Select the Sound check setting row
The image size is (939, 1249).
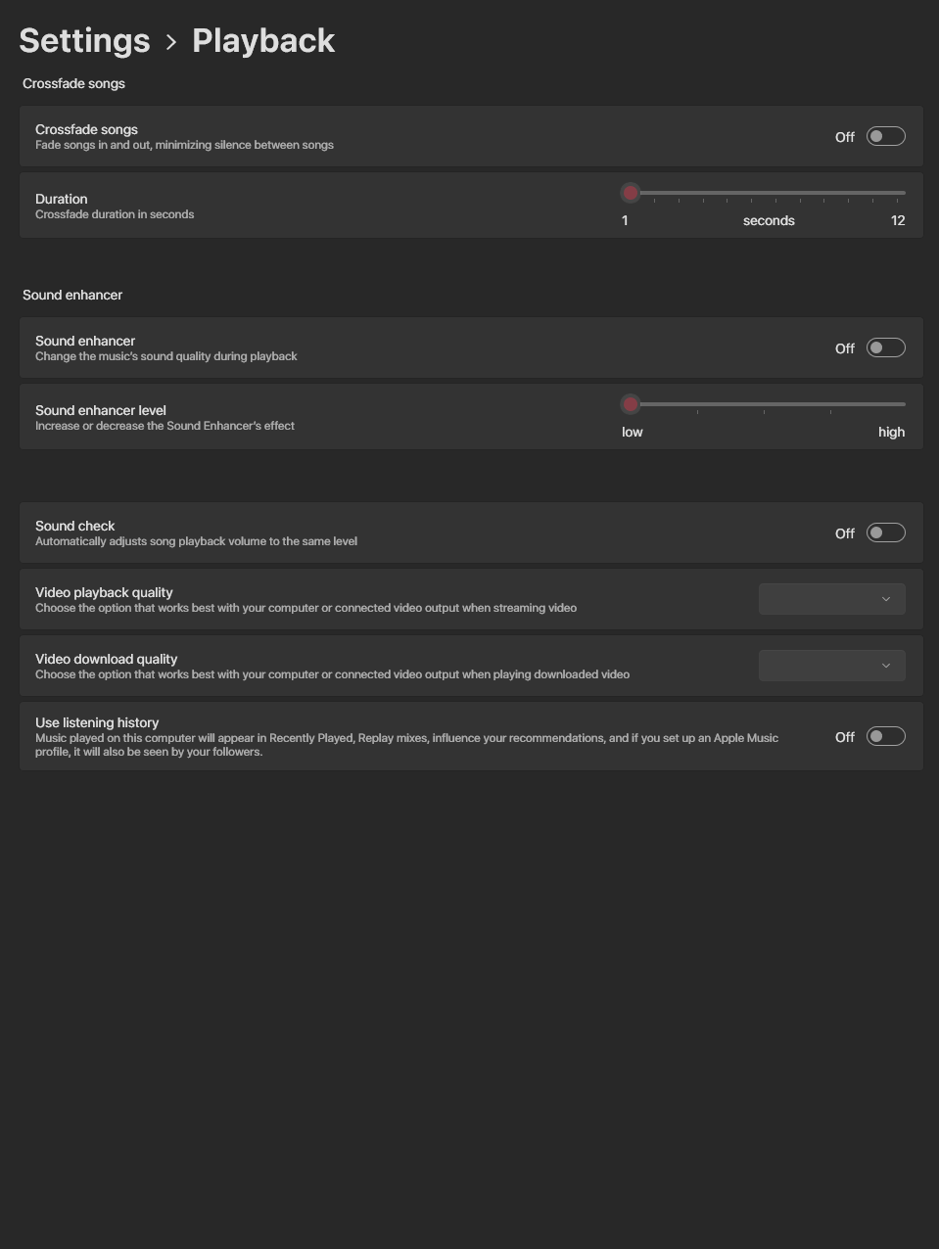(471, 532)
